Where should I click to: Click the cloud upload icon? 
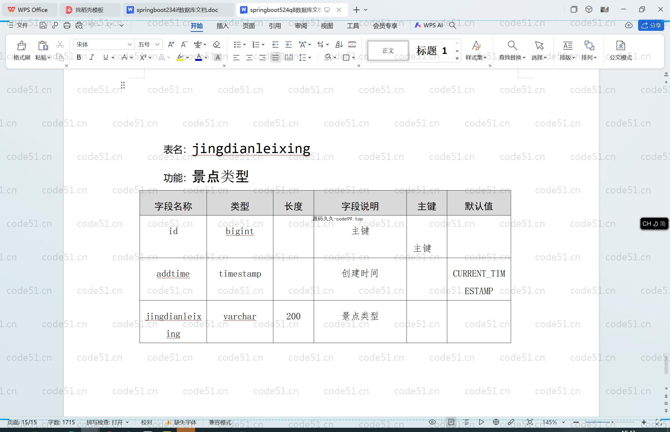(629, 25)
